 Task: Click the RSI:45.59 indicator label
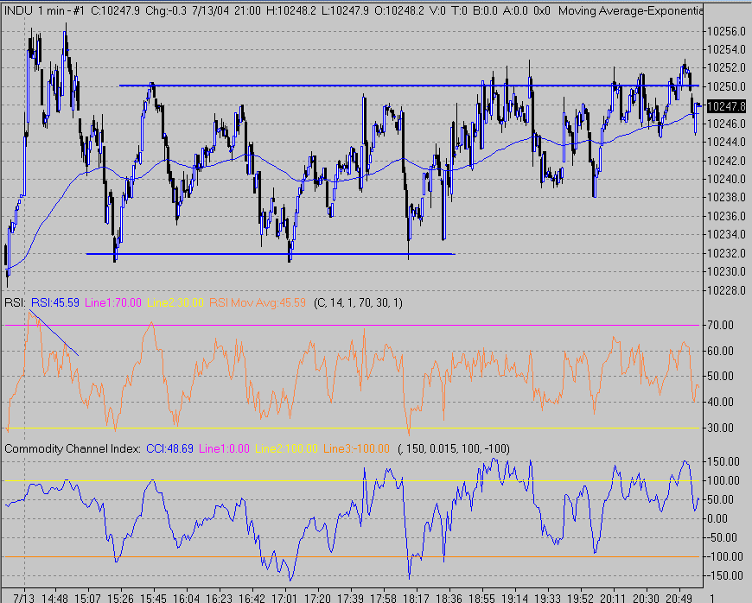pos(56,303)
